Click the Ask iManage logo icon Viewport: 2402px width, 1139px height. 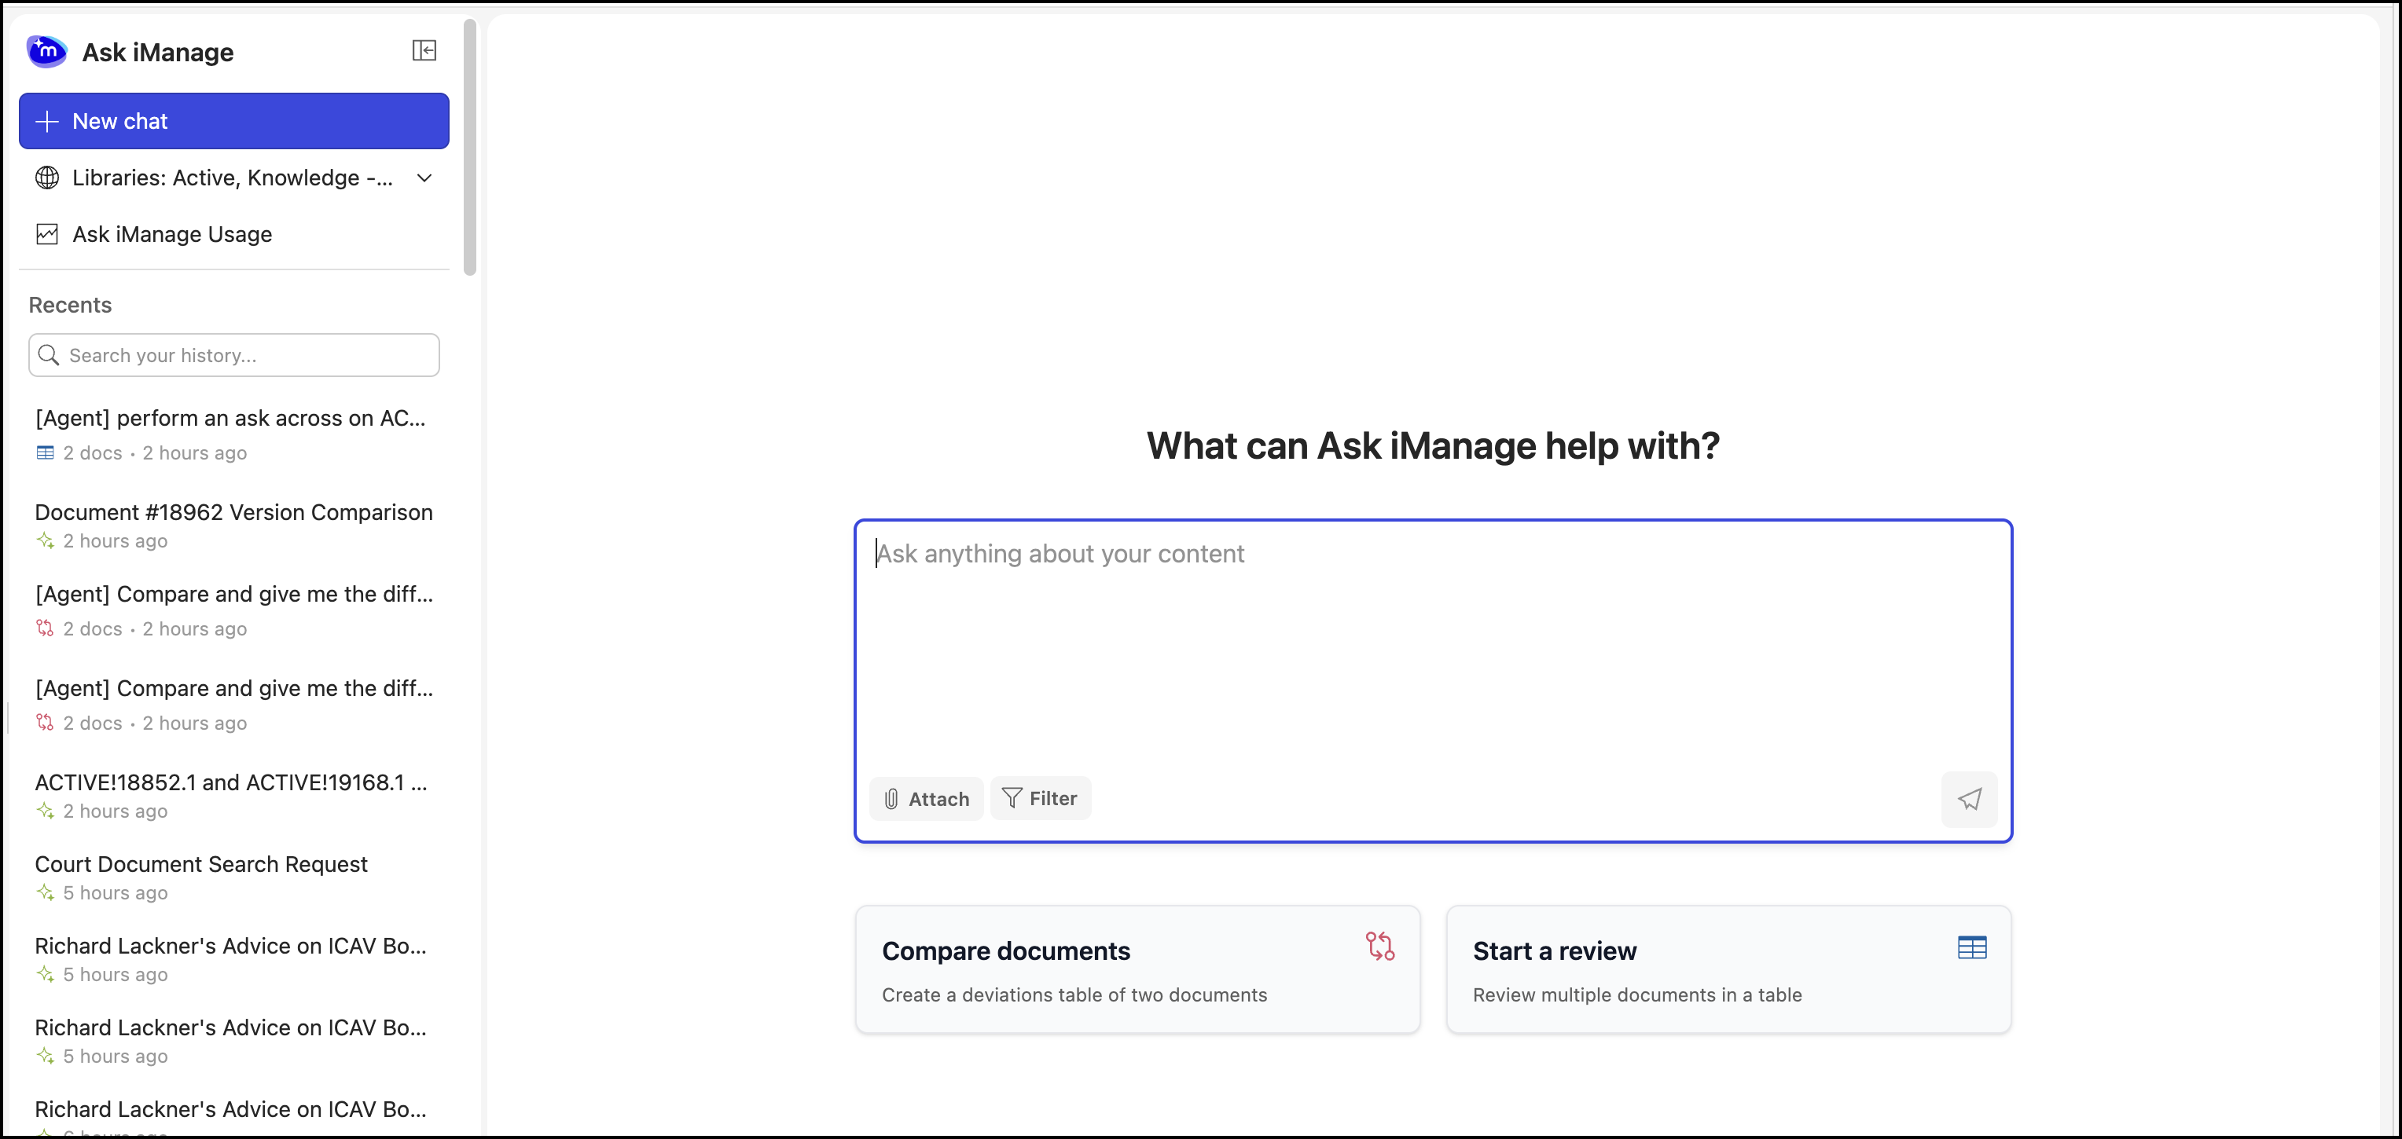click(x=46, y=51)
